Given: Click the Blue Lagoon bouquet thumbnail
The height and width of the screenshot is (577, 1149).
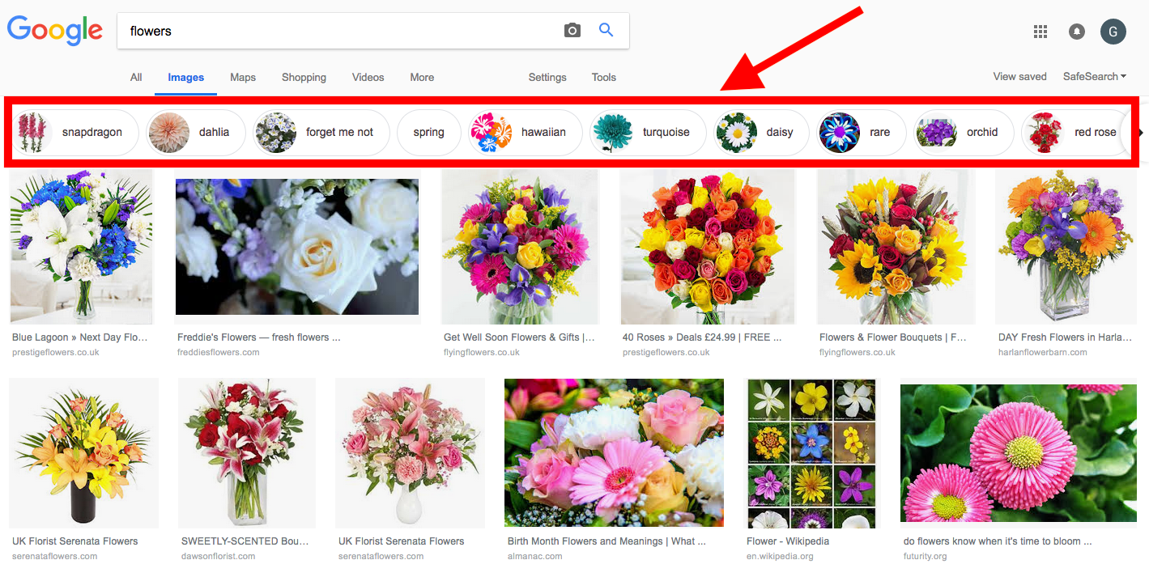Looking at the screenshot, I should click(x=81, y=247).
